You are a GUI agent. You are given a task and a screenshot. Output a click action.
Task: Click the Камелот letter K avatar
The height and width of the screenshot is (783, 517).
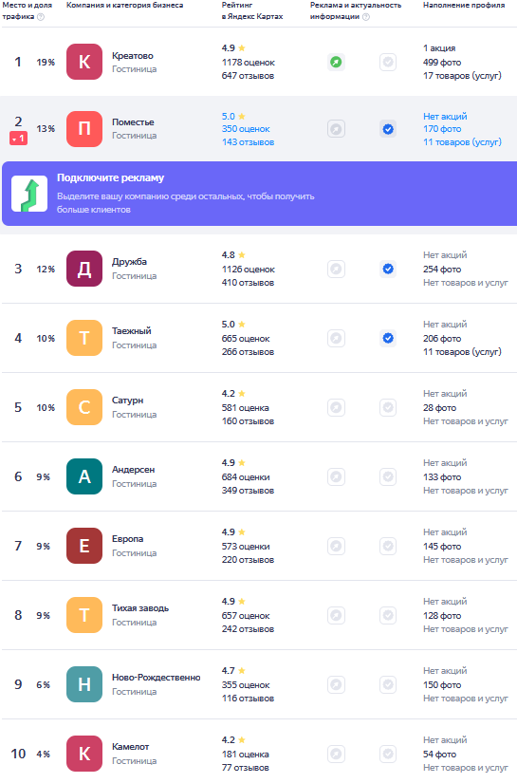(84, 754)
